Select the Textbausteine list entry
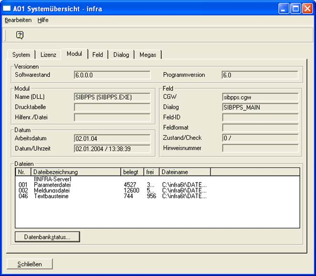 (51, 196)
